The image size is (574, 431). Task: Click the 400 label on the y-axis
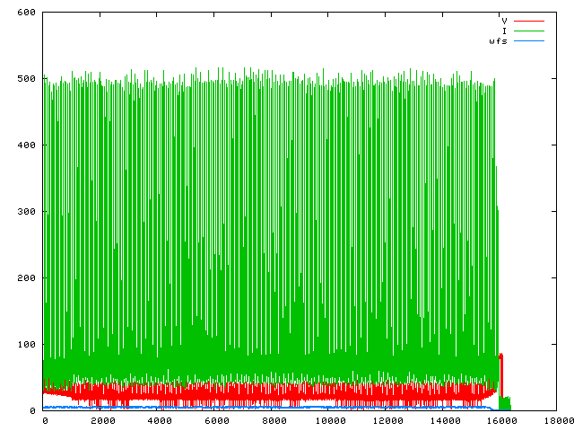pyautogui.click(x=25, y=145)
